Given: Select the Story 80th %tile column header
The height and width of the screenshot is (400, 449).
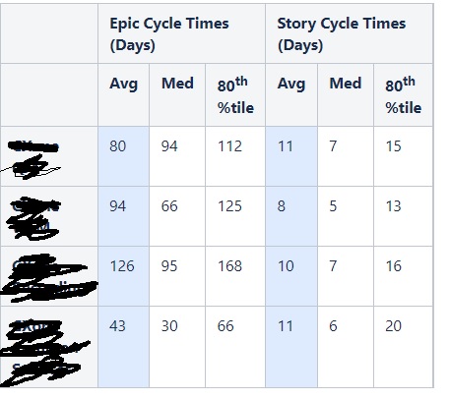Looking at the screenshot, I should (x=403, y=95).
